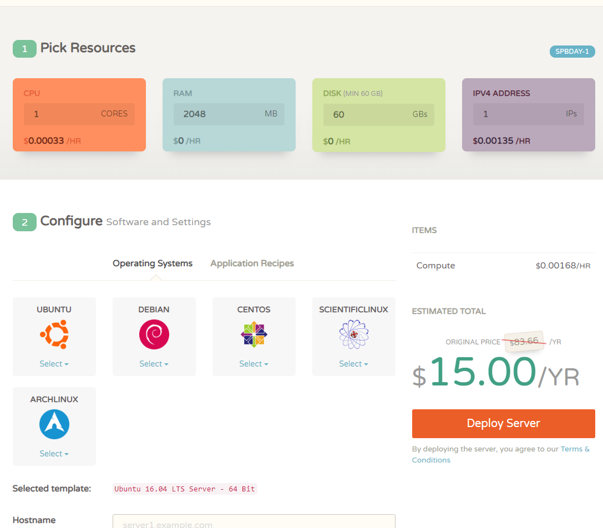Click the Arch Linux logo icon
The width and height of the screenshot is (603, 528).
pyautogui.click(x=54, y=424)
